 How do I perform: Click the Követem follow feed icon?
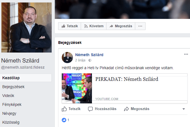pos(86,26)
